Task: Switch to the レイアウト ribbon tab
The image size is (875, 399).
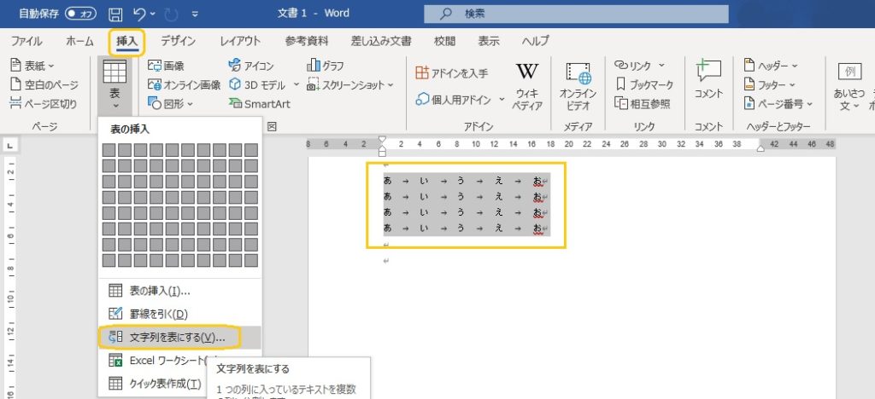Action: click(x=240, y=40)
